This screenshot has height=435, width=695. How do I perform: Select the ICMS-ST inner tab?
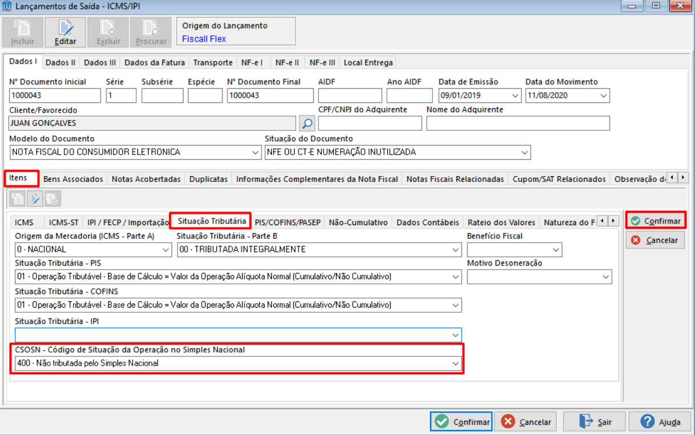[x=63, y=222]
